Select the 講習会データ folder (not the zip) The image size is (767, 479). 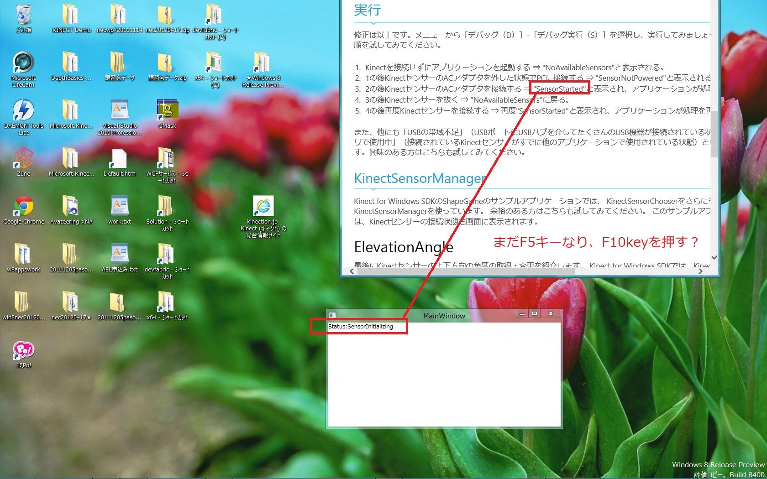(x=119, y=67)
